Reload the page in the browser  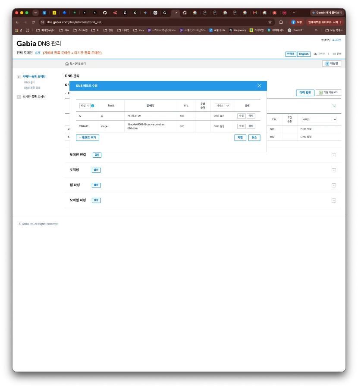point(33,22)
